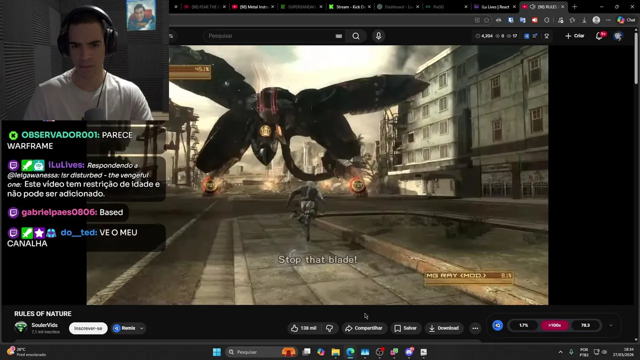Dislike the RULES OF NATURE video

coord(329,328)
